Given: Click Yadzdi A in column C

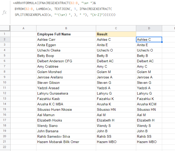Looking at the screenshot, I should (x=116, y=88).
